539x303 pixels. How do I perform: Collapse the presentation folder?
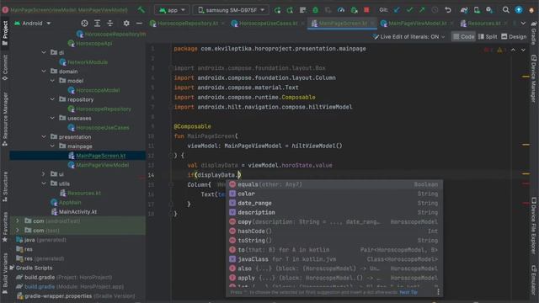[x=44, y=136]
